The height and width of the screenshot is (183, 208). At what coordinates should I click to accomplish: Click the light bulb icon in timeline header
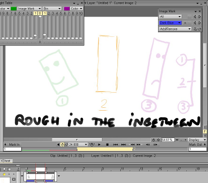[x=4, y=169]
